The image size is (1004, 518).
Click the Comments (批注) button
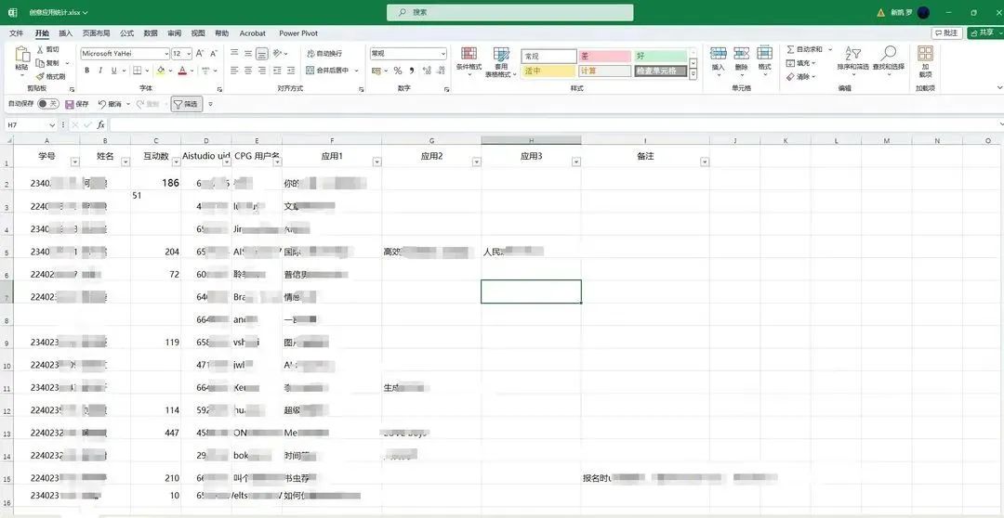tap(947, 32)
